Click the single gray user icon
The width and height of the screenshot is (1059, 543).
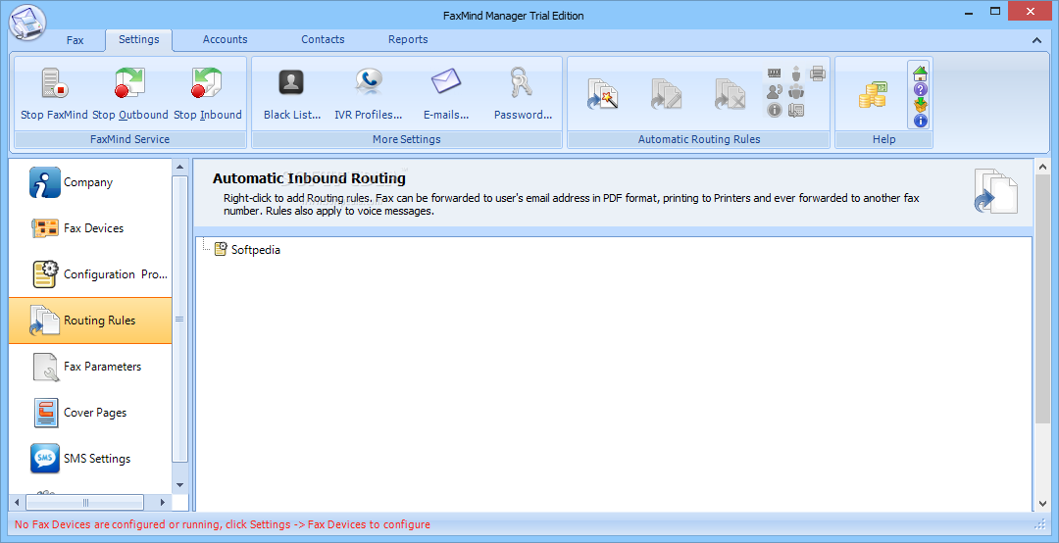(x=796, y=73)
